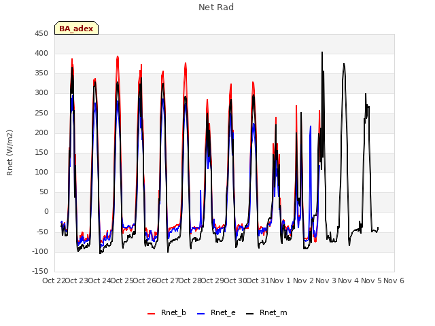Image resolution: width=435 pixels, height=326 pixels.
Task: Click the Nov 3 x-axis date label
Action: coord(326,280)
